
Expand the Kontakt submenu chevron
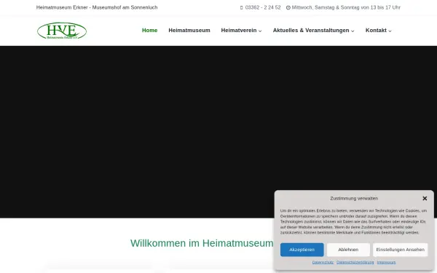point(390,31)
